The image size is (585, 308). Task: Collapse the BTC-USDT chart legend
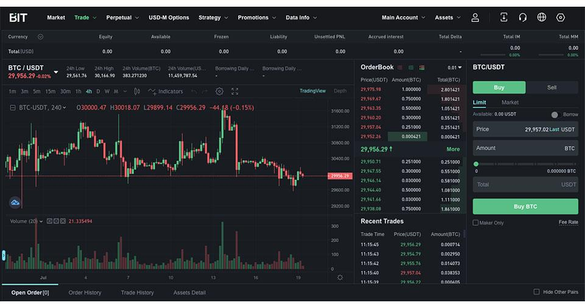point(12,107)
